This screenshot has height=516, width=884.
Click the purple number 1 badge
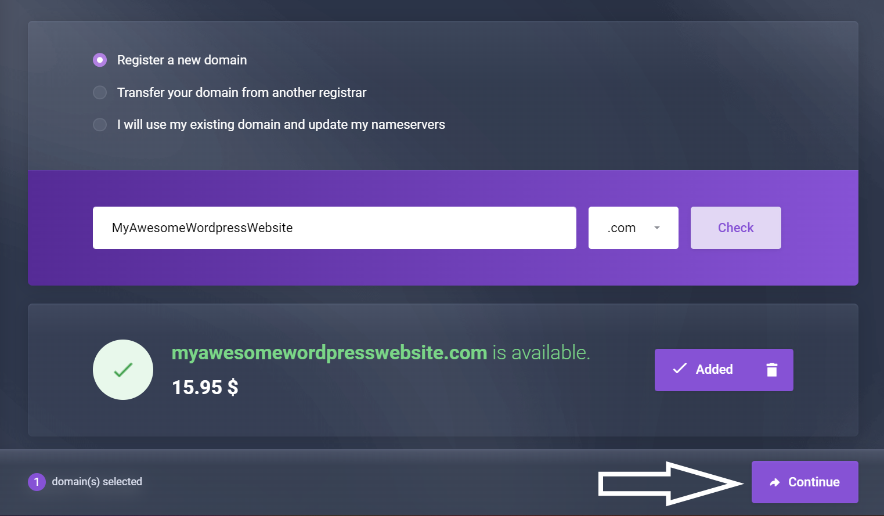pyautogui.click(x=37, y=482)
